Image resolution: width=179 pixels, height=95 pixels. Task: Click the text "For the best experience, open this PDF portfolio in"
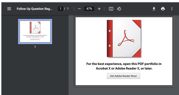(x=124, y=64)
